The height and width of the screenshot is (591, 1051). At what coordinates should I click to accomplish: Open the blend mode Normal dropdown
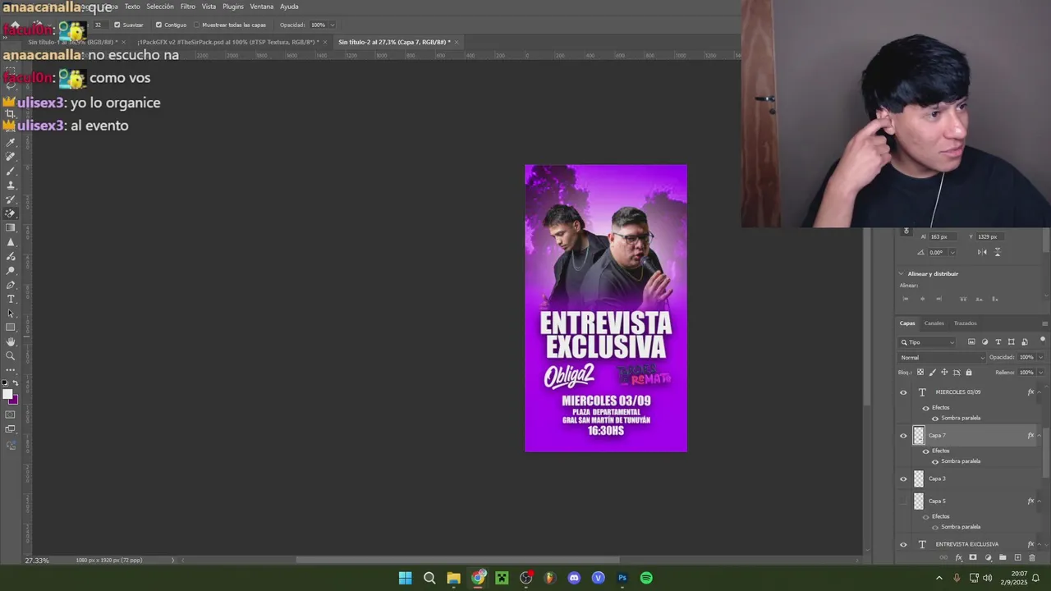941,358
